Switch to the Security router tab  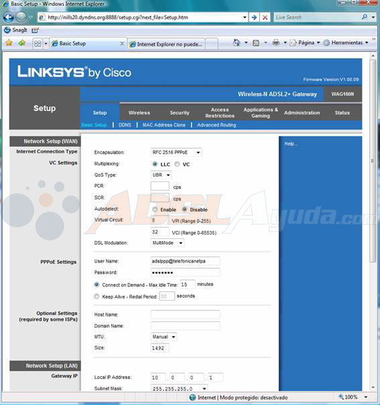(180, 112)
